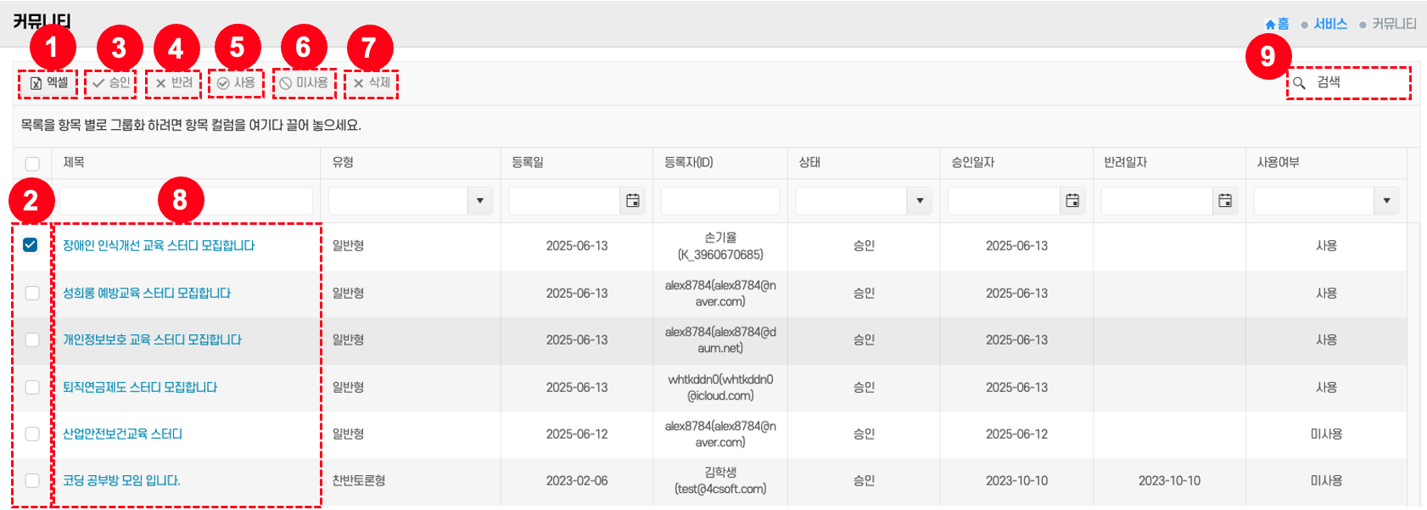Open the 퇴직연금제도 스터디 모집합니다 link
The image size is (1427, 510).
[140, 387]
